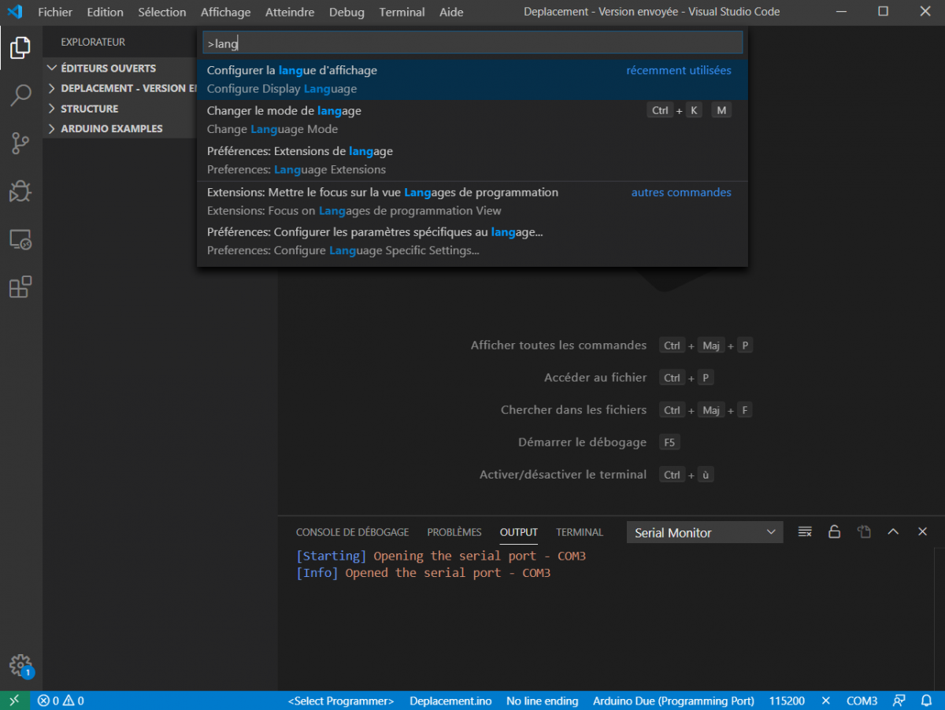This screenshot has height=710, width=945.
Task: Switch to the TERMINAL panel tab
Action: (580, 532)
